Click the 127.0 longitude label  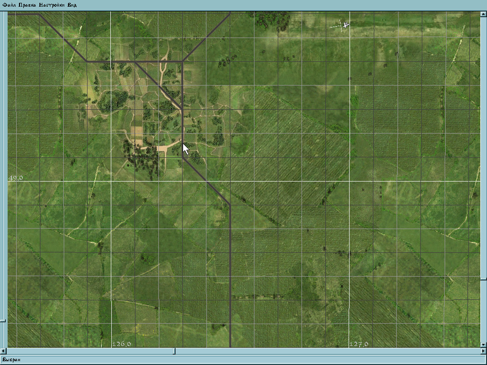[x=359, y=344]
